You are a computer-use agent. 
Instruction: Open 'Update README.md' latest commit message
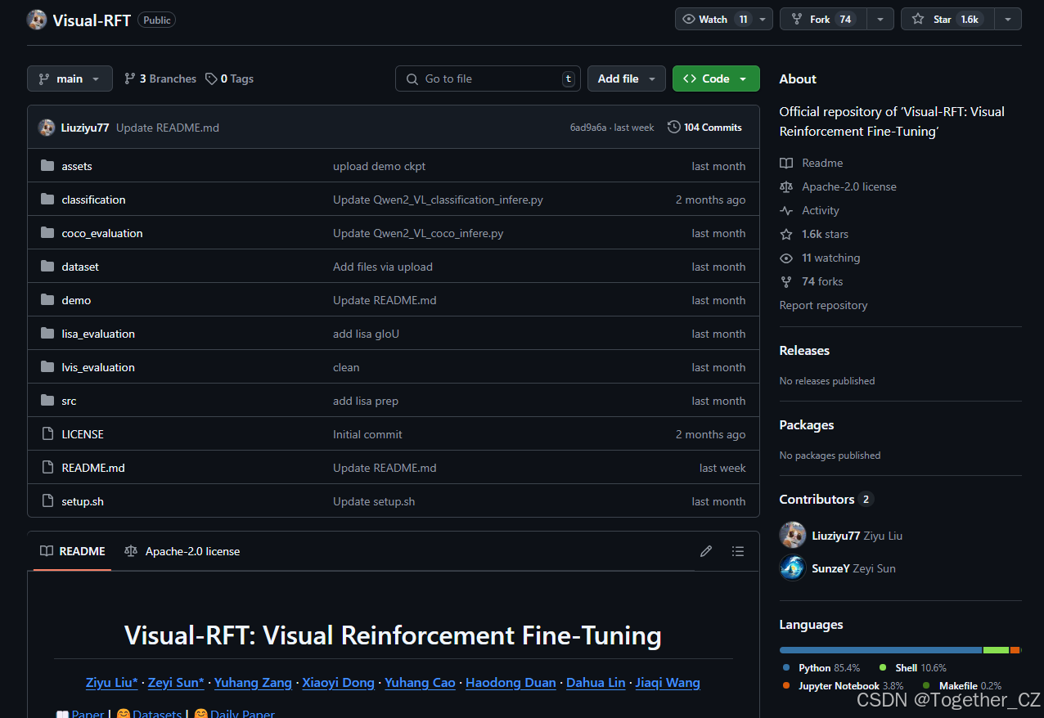coord(168,128)
